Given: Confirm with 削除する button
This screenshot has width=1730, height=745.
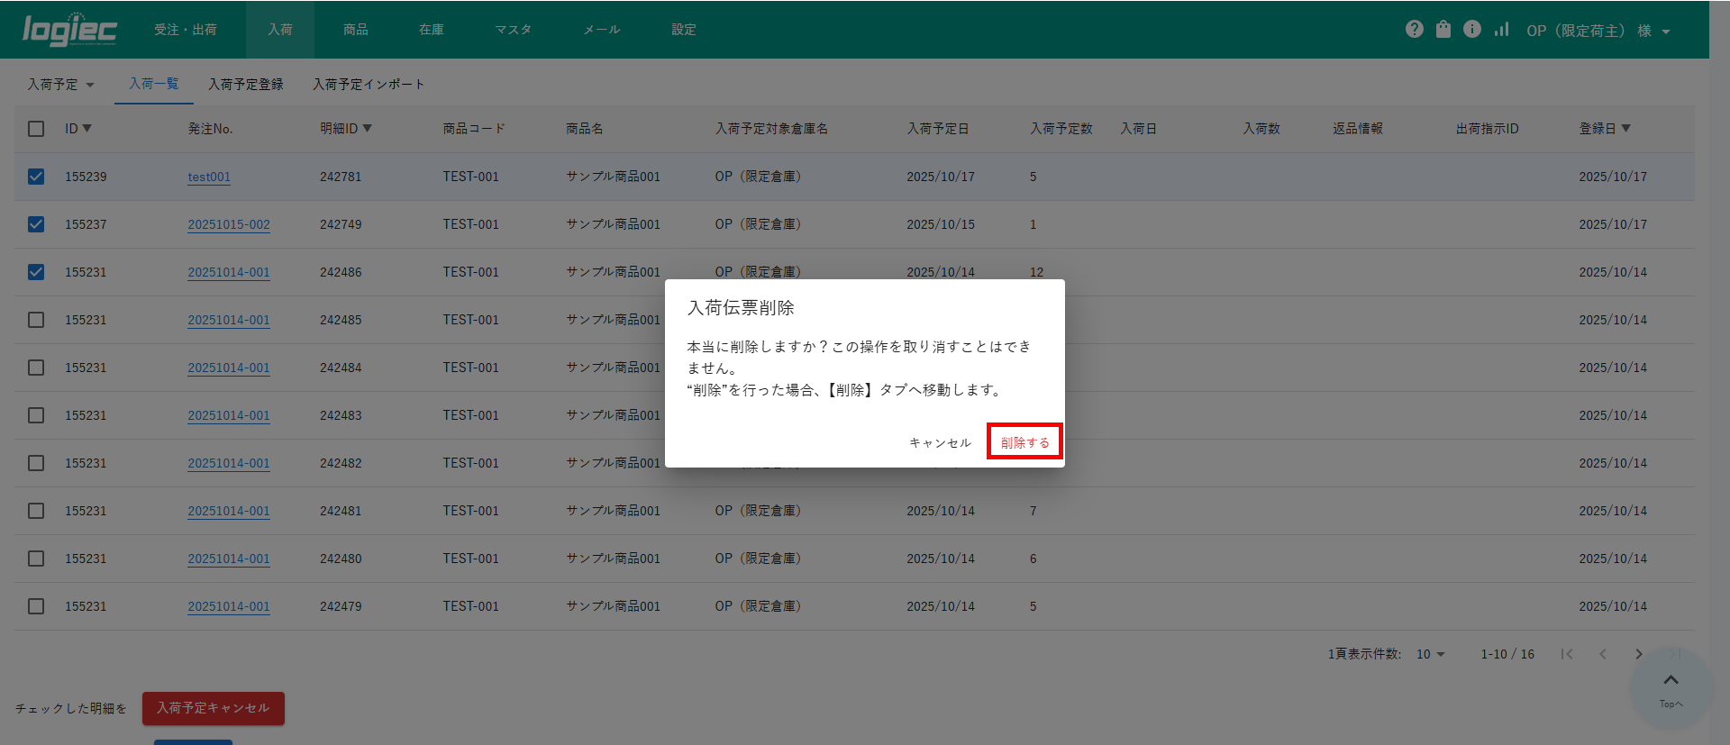Looking at the screenshot, I should coord(1024,442).
